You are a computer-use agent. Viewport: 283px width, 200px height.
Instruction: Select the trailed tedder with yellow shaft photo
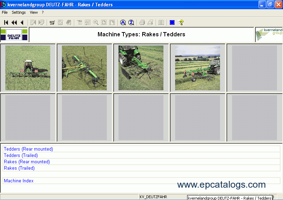pyautogui.click(x=84, y=68)
